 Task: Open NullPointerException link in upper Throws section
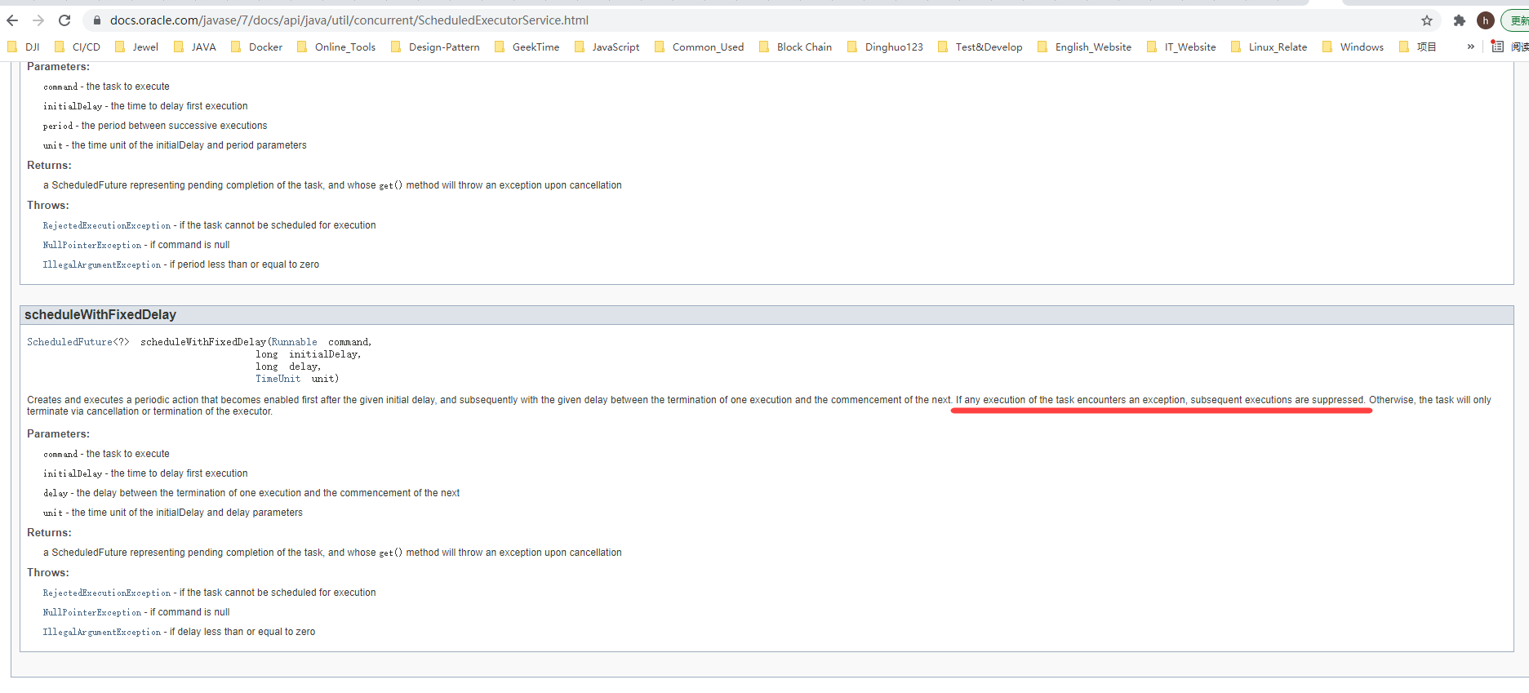pyautogui.click(x=92, y=245)
